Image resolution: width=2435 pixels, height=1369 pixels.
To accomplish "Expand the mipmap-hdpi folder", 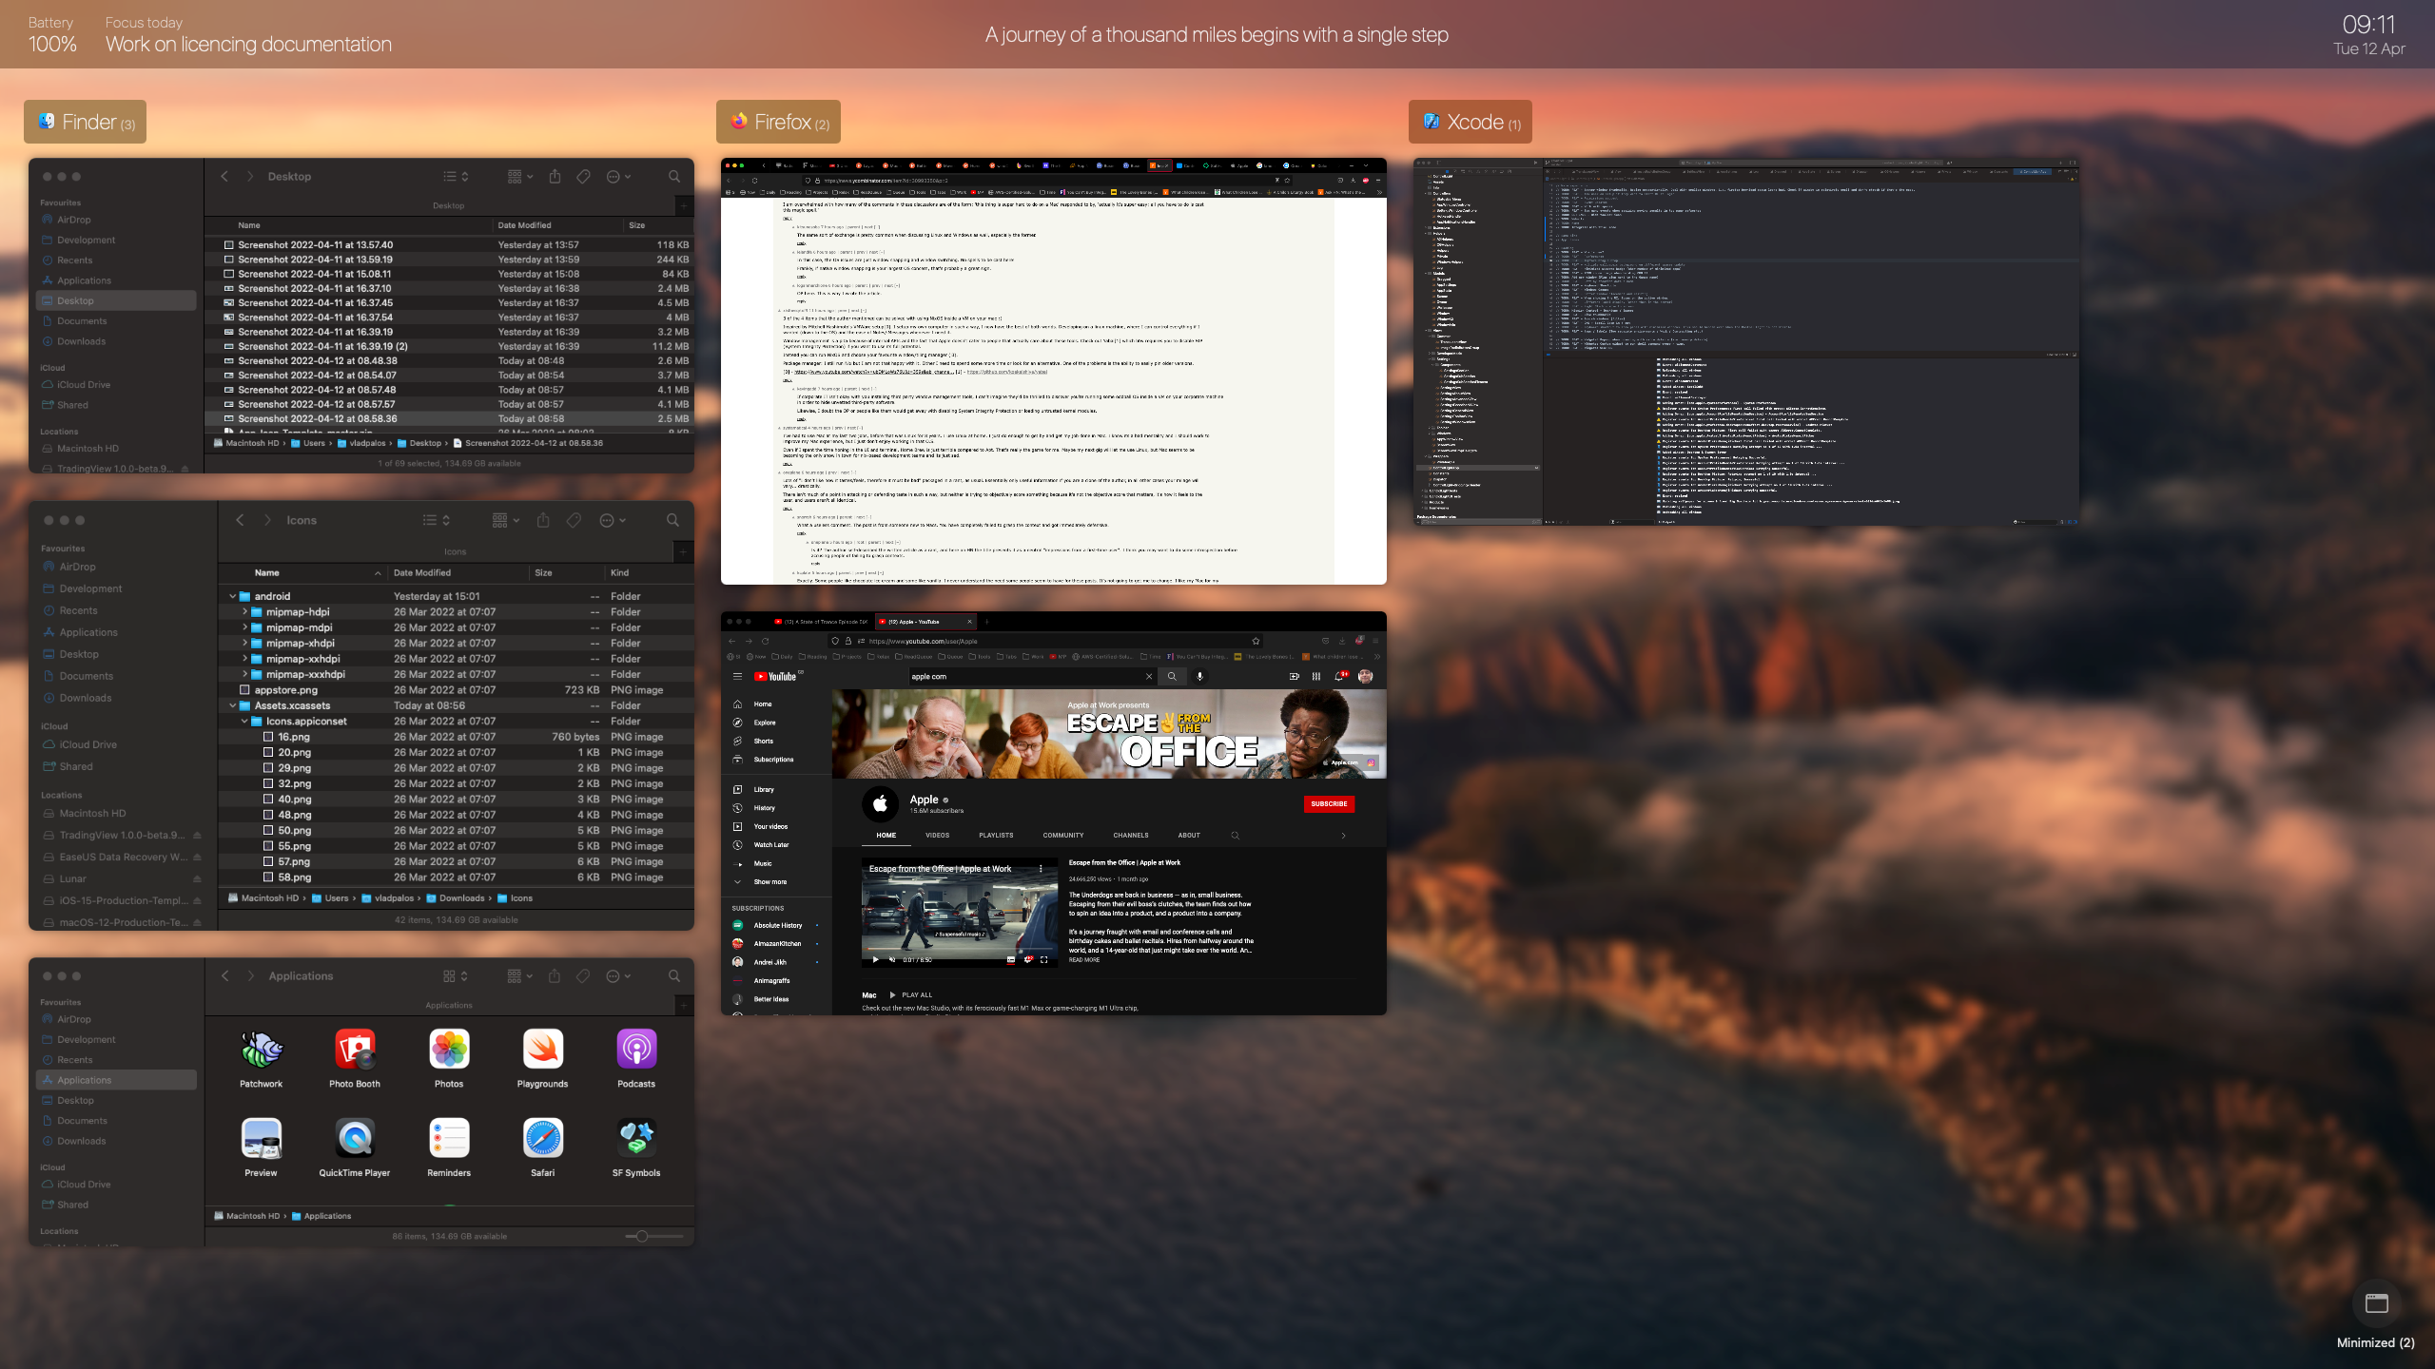I will pyautogui.click(x=244, y=612).
